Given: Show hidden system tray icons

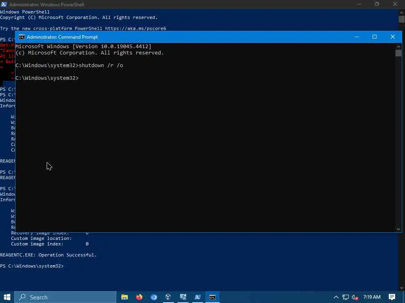Looking at the screenshot, I should (336, 297).
